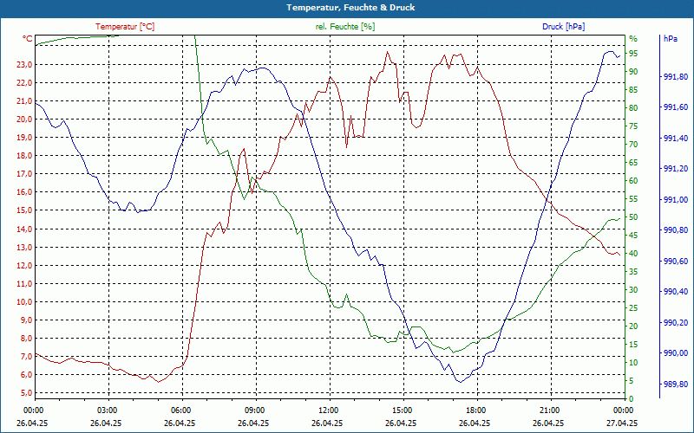The width and height of the screenshot is (694, 433).
Task: Click the '991,80' pressure axis value
Action: tap(676, 77)
